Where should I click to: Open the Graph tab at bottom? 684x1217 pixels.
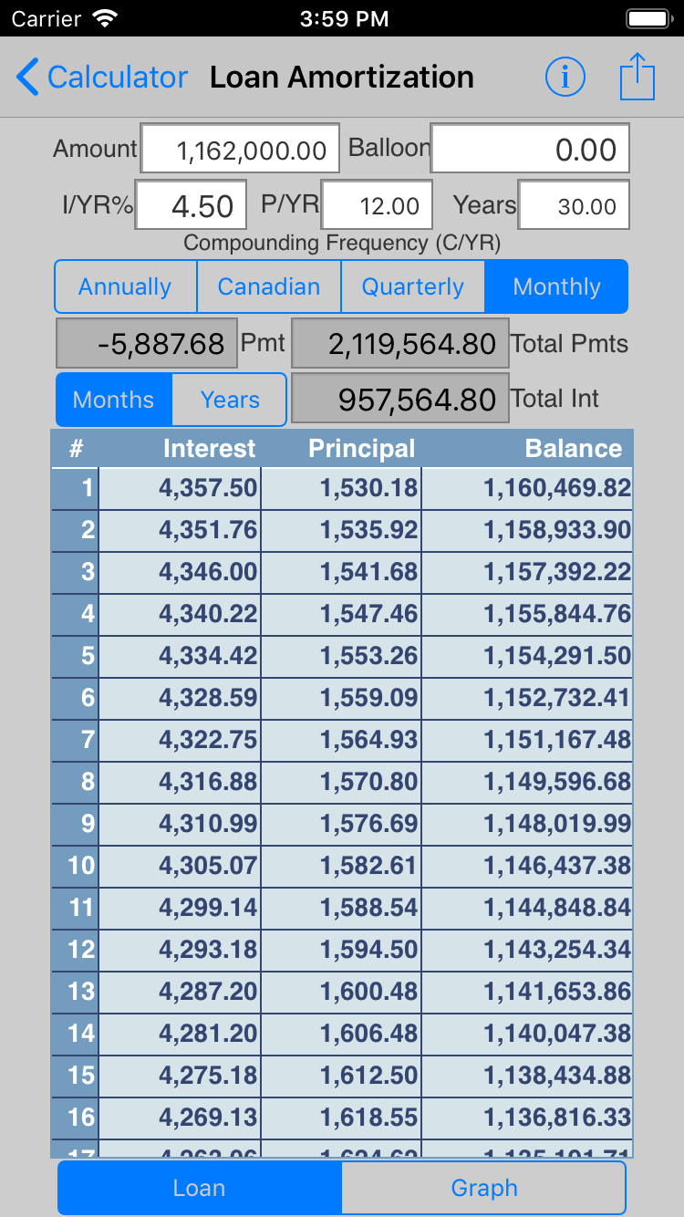483,1188
